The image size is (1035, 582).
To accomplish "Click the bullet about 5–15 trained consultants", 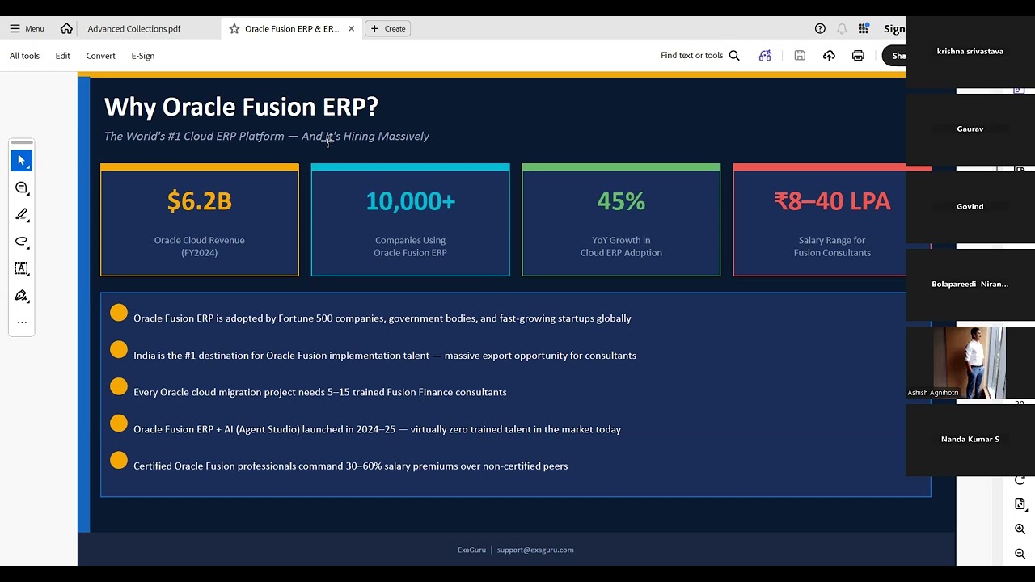I will [x=320, y=392].
